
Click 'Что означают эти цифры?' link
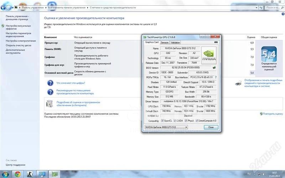click(71, 83)
